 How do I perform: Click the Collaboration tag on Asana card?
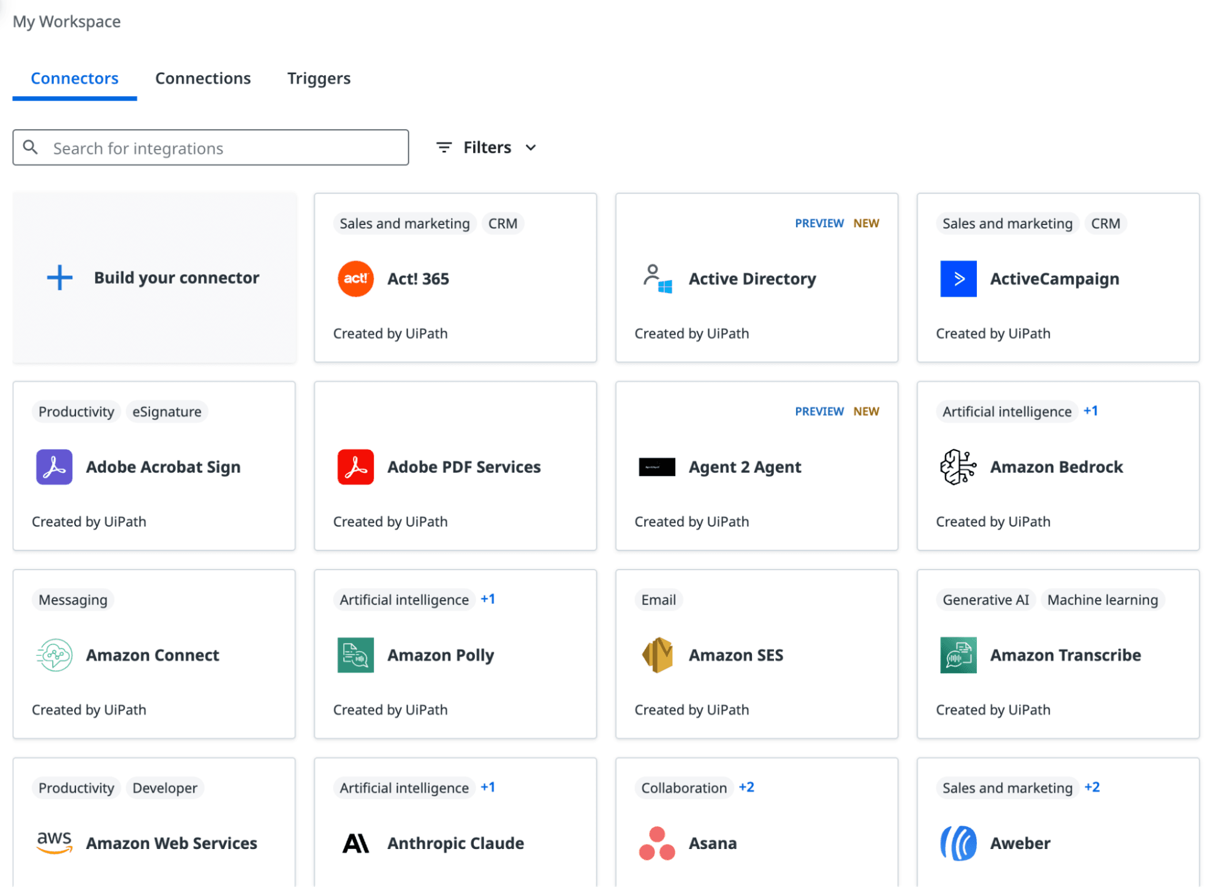coord(684,788)
